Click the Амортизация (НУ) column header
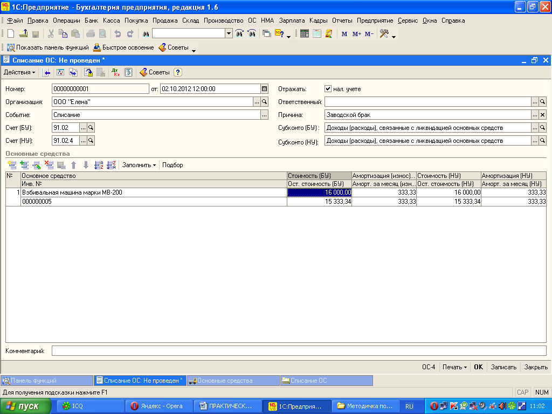The image size is (552, 414). (x=513, y=175)
